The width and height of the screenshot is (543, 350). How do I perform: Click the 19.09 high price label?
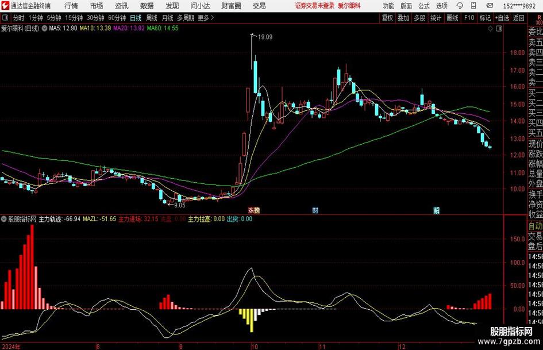pos(265,37)
